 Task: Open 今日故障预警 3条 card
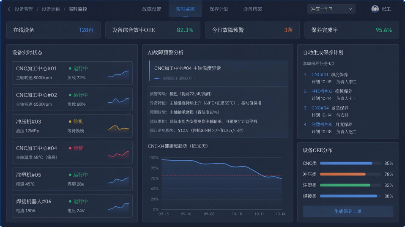pyautogui.click(x=252, y=30)
